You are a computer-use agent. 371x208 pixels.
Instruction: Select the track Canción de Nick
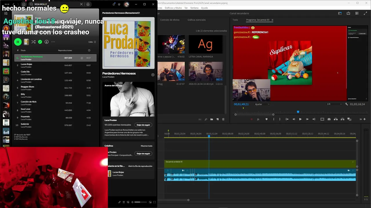(x=55, y=103)
